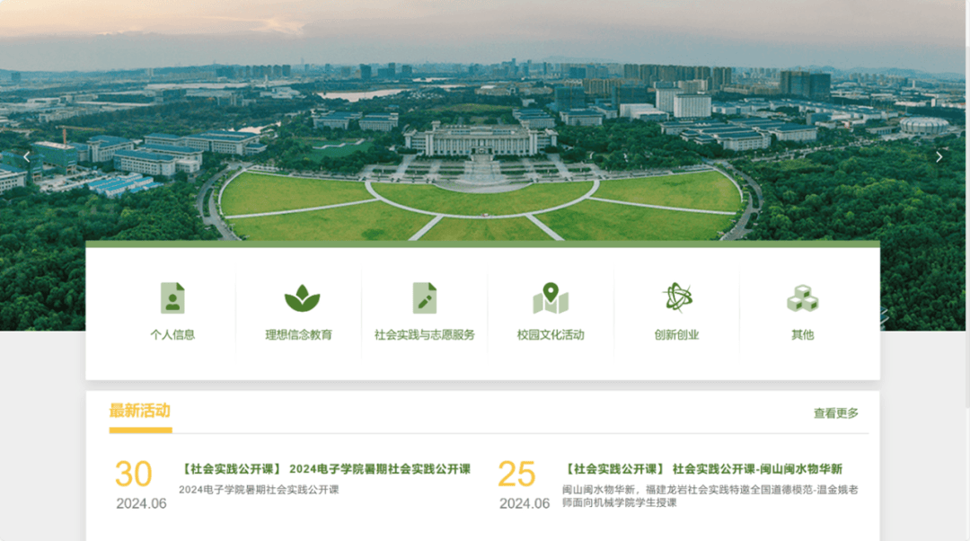The height and width of the screenshot is (541, 970).
Task: Open the 其他 label
Action: pyautogui.click(x=802, y=335)
